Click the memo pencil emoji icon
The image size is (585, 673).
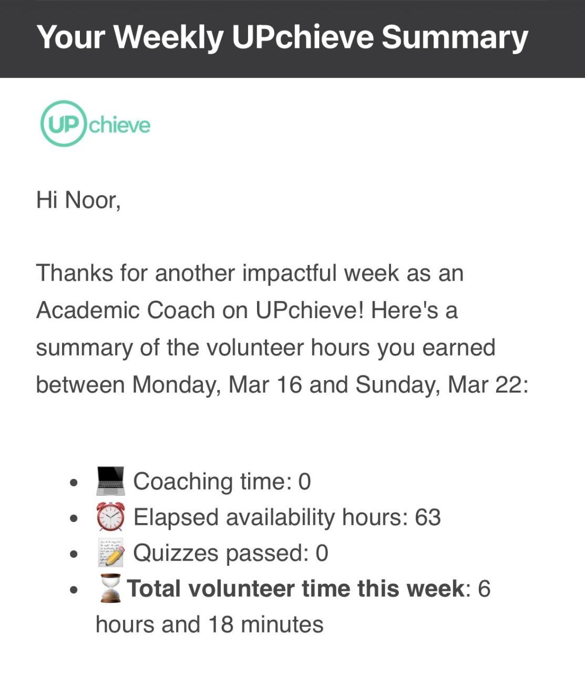(111, 553)
